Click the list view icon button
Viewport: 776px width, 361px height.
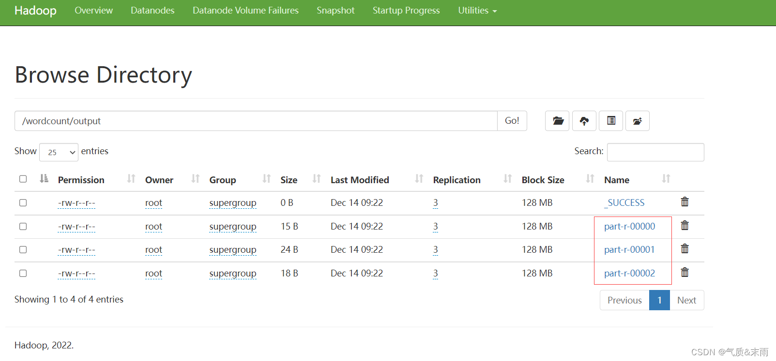pyautogui.click(x=611, y=121)
